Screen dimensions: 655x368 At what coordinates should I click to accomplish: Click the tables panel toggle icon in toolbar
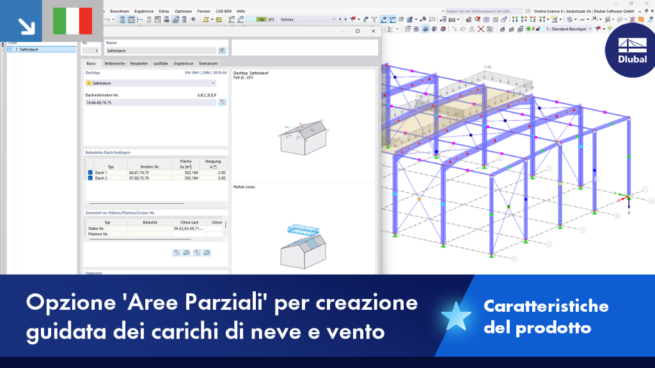[131, 19]
